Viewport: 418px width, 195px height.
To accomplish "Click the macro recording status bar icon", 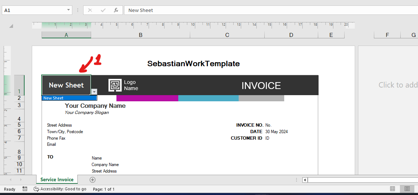I will point(25,189).
